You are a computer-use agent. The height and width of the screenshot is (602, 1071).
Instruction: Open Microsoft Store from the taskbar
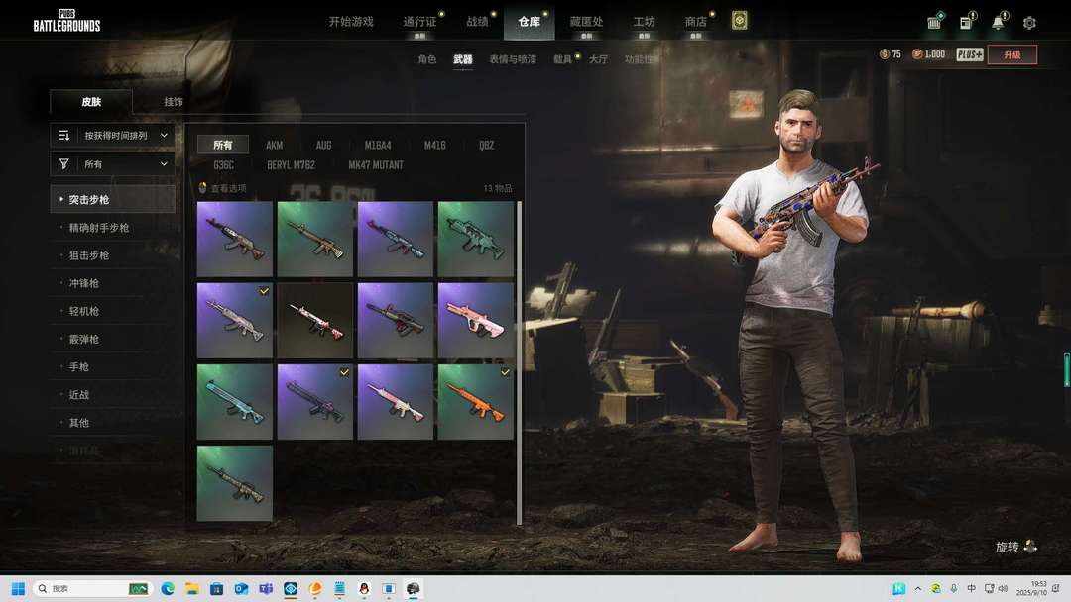[216, 588]
